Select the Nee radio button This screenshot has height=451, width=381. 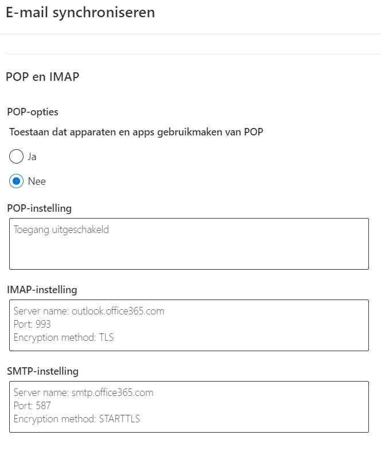17,181
